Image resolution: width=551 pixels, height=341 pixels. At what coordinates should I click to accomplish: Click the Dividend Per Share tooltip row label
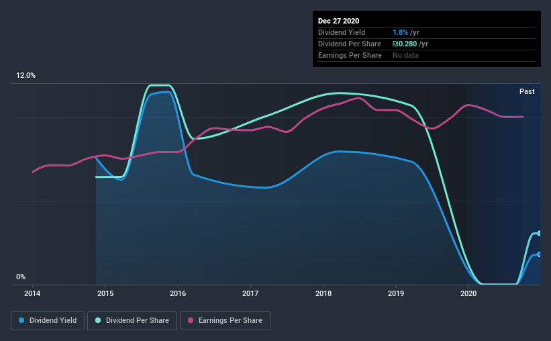pos(349,44)
